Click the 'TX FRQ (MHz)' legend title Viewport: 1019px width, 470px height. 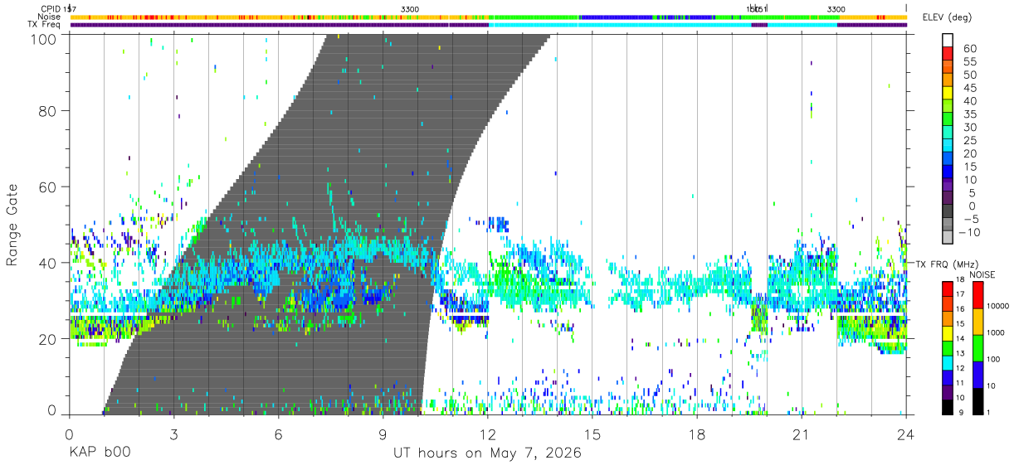945,264
